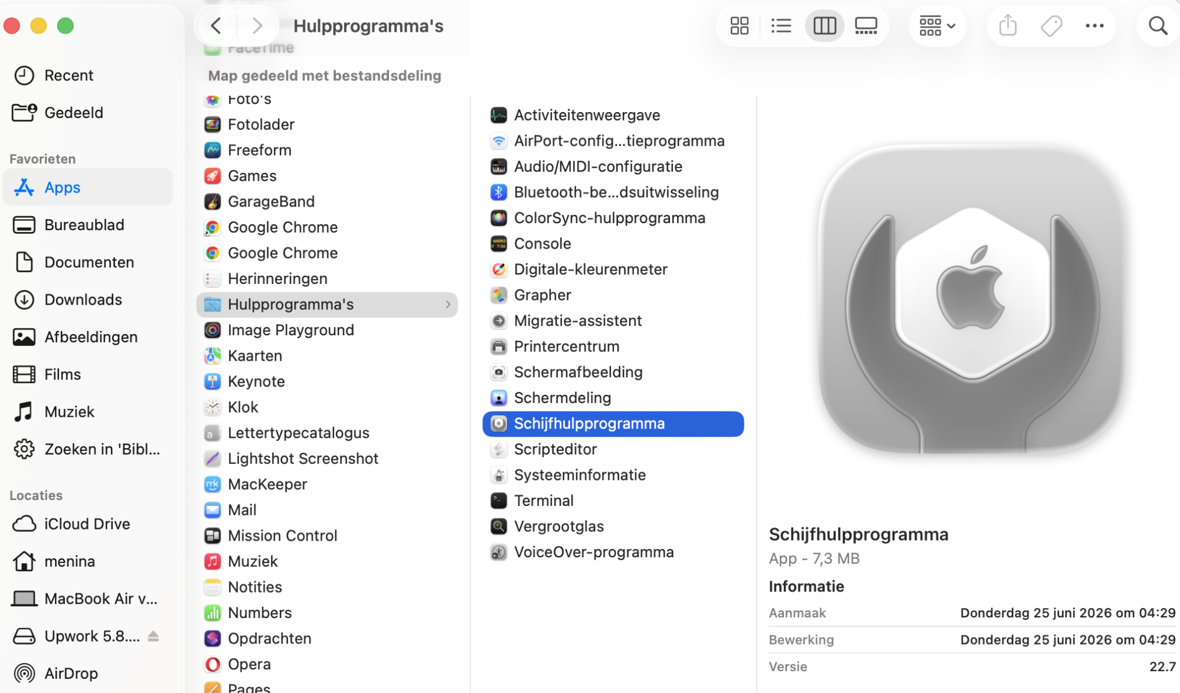Open Documenten in the sidebar
Viewport: 1180px width, 693px height.
coord(89,261)
